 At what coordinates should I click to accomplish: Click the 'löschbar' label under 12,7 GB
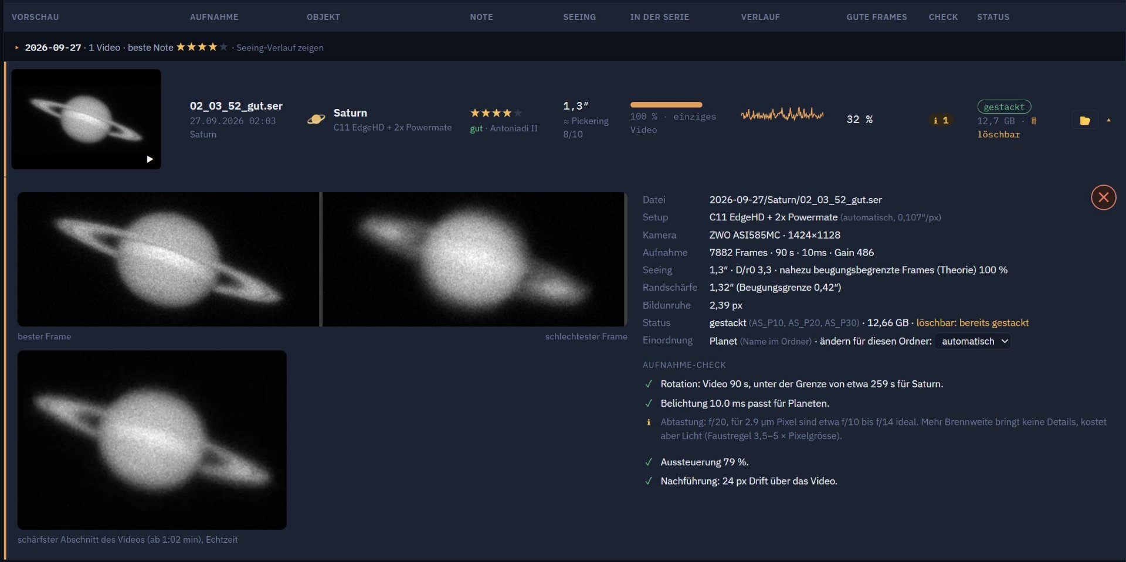(x=999, y=134)
